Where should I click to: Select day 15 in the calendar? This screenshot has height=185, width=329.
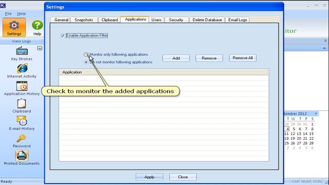(312, 134)
